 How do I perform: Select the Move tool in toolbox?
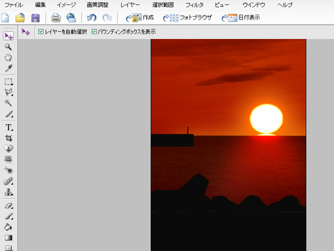(8, 36)
